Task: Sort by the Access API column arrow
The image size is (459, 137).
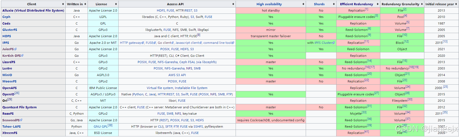Action: [233, 4]
